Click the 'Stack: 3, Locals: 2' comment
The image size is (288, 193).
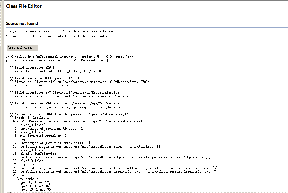29,118
